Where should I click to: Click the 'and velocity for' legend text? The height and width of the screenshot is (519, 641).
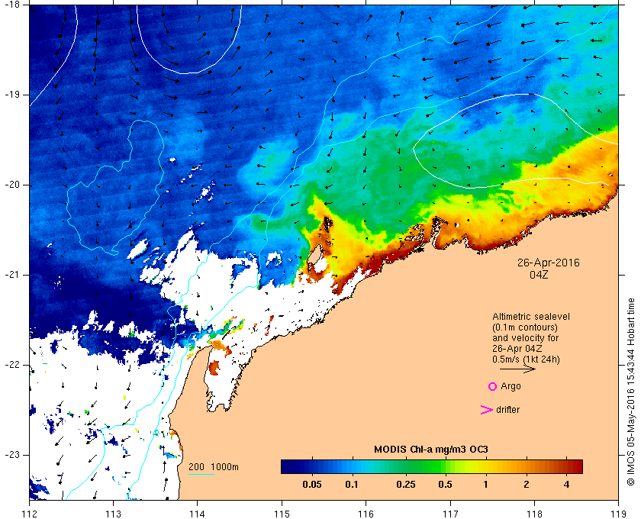click(525, 338)
